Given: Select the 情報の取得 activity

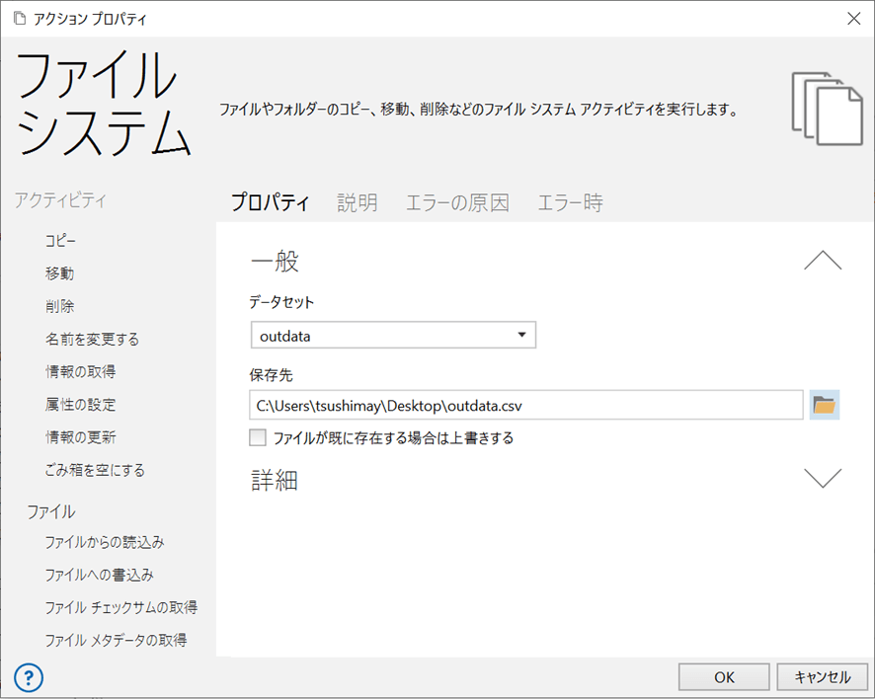Looking at the screenshot, I should 80,371.
